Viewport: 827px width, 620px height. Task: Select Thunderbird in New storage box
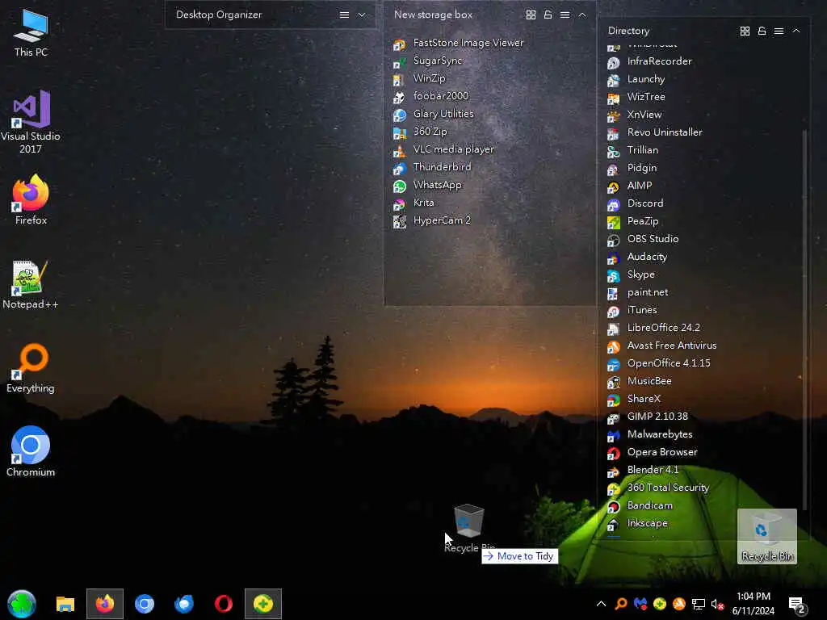click(x=432, y=168)
